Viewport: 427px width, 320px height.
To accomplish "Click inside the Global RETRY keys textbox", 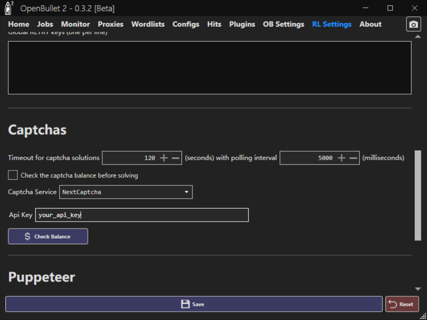I will pos(210,67).
